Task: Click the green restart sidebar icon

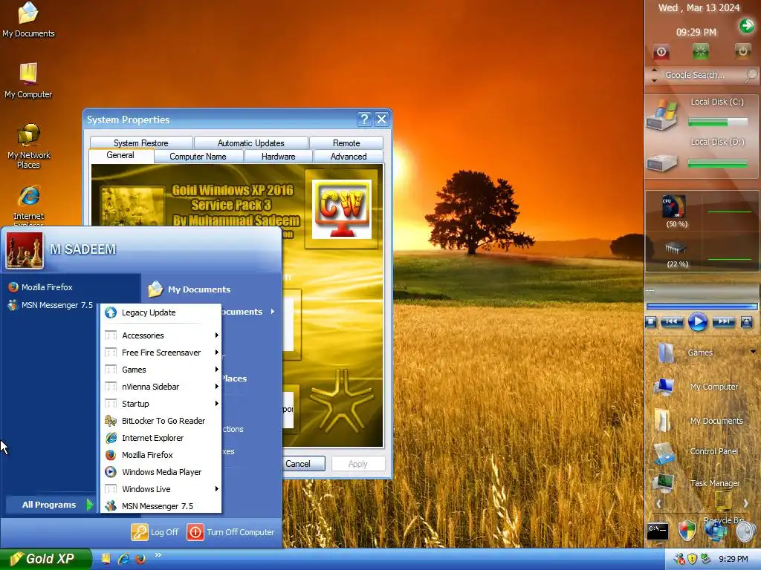Action: coord(701,51)
